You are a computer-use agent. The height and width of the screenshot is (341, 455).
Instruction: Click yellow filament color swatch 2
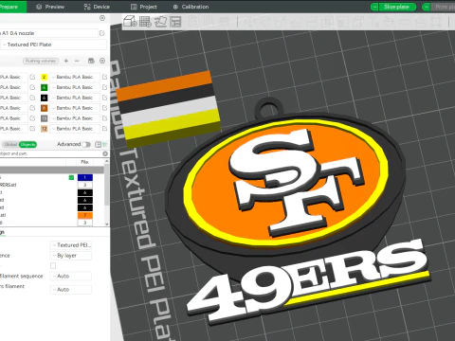tap(45, 77)
